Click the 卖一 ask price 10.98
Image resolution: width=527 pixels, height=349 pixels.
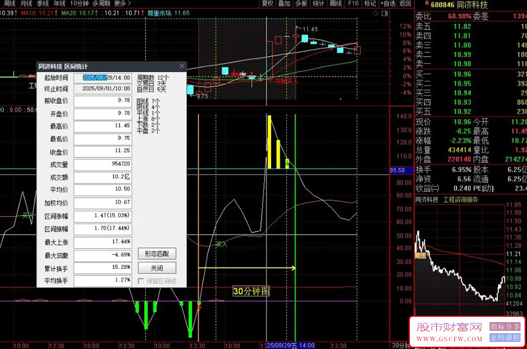click(x=462, y=64)
